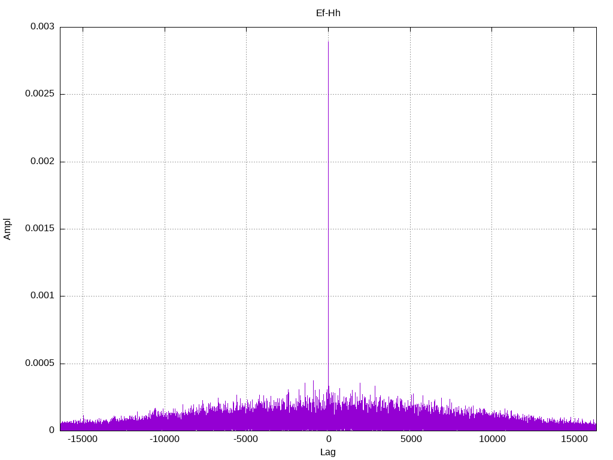Click the purple noise floor near lag -5000
The height and width of the screenshot is (460, 613).
pos(246,419)
